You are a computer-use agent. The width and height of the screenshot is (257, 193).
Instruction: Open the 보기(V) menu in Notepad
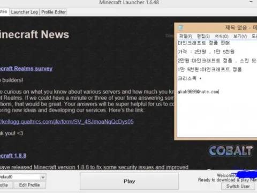(240, 36)
